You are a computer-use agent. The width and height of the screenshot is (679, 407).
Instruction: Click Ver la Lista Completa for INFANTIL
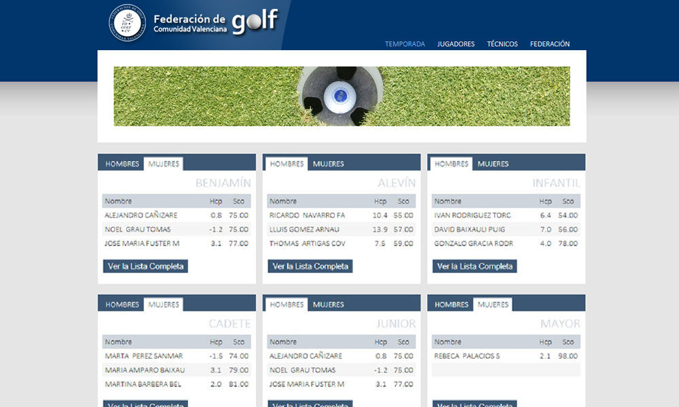point(474,267)
